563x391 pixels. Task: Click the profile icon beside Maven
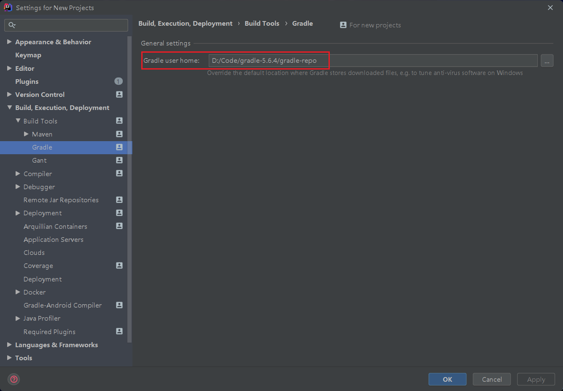point(119,134)
